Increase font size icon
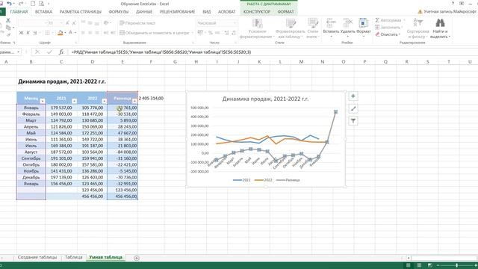 pos(67,23)
